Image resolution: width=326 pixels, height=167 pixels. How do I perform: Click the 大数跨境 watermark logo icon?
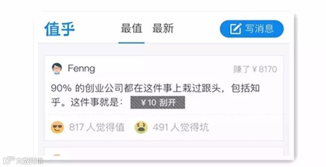pos(9,160)
